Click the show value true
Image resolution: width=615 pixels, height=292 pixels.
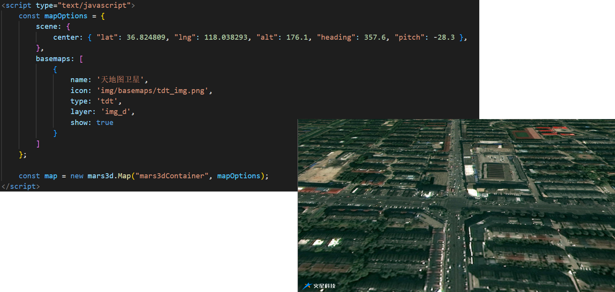pyautogui.click(x=105, y=123)
